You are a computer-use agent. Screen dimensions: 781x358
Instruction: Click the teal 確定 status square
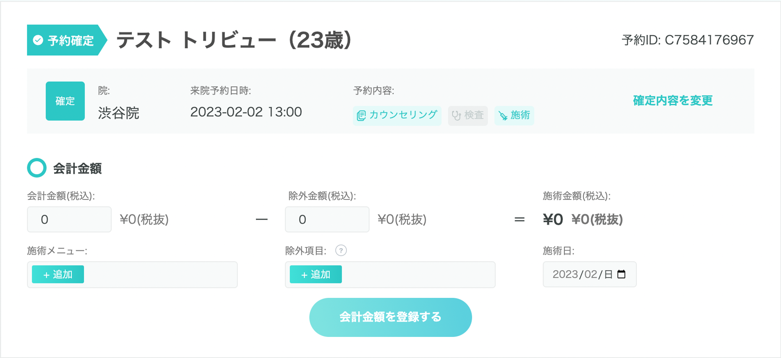65,101
